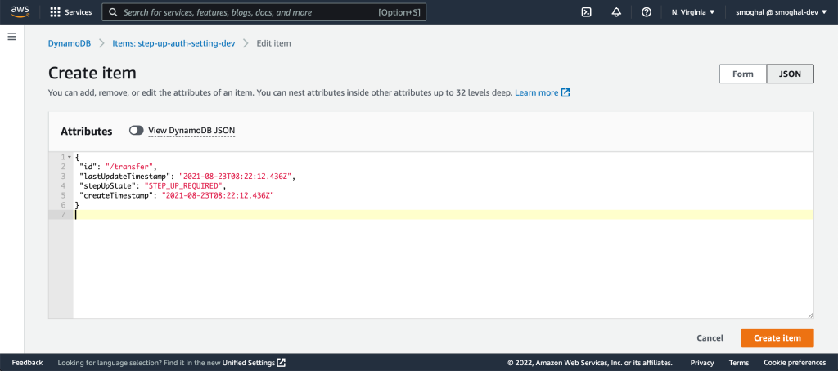Open the Unified Settings link

point(249,363)
